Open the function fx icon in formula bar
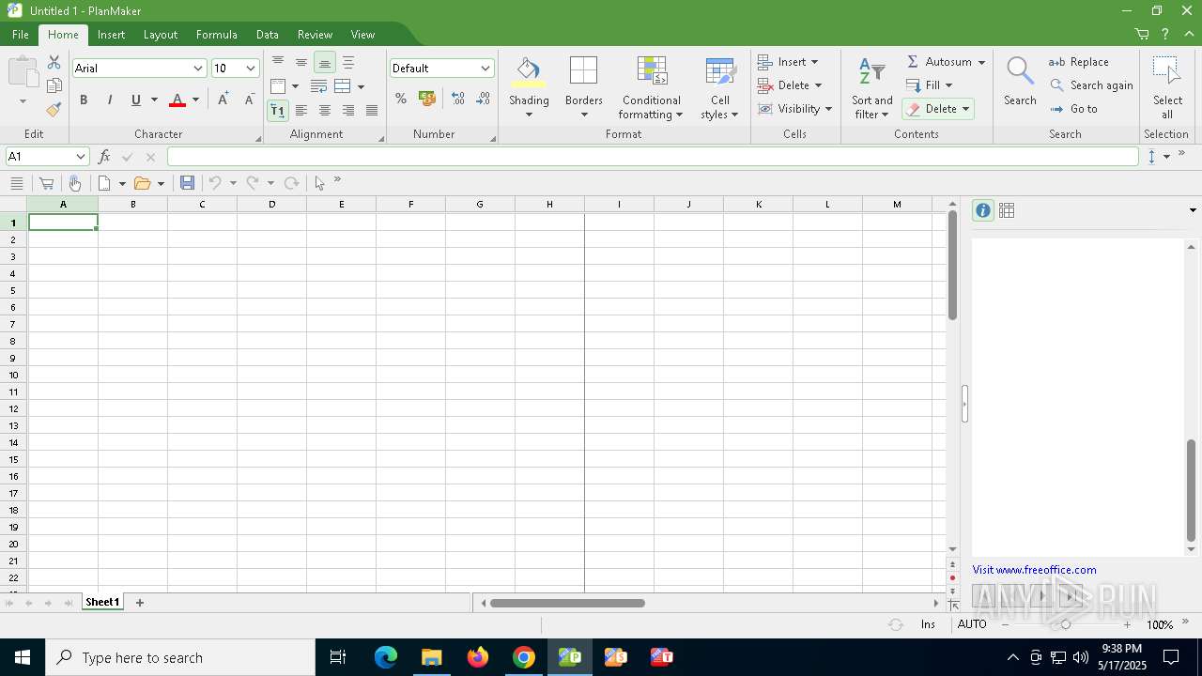Screen dimensions: 1202x676 tap(104, 157)
